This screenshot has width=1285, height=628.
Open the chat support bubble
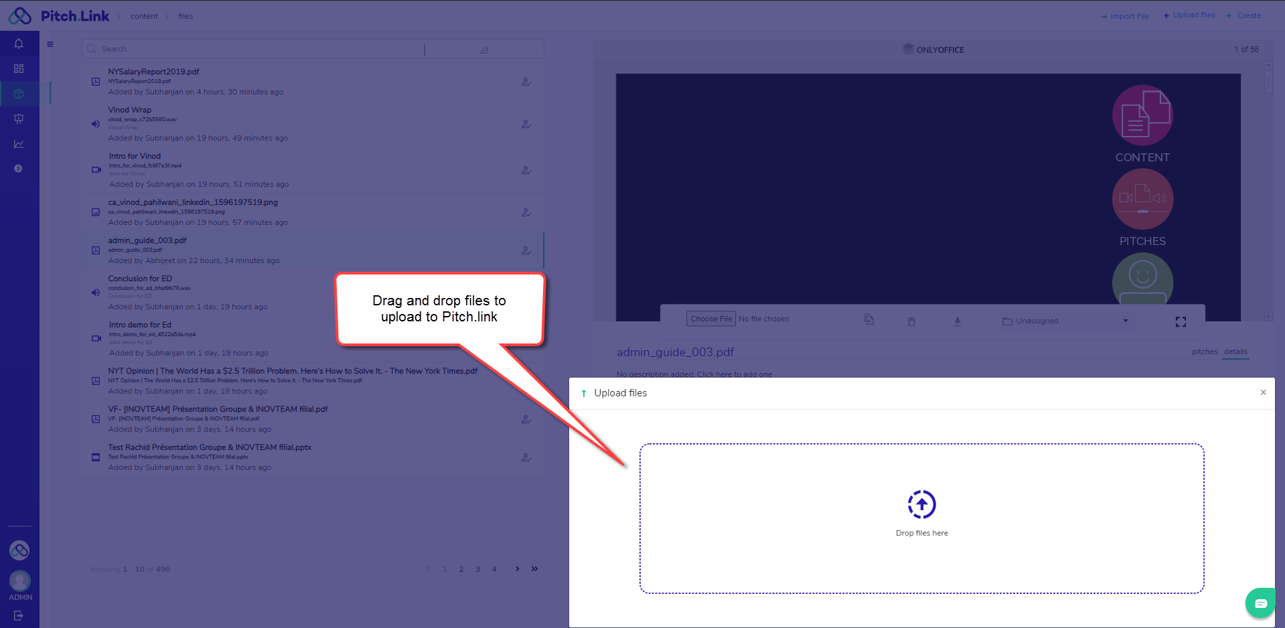point(1260,603)
